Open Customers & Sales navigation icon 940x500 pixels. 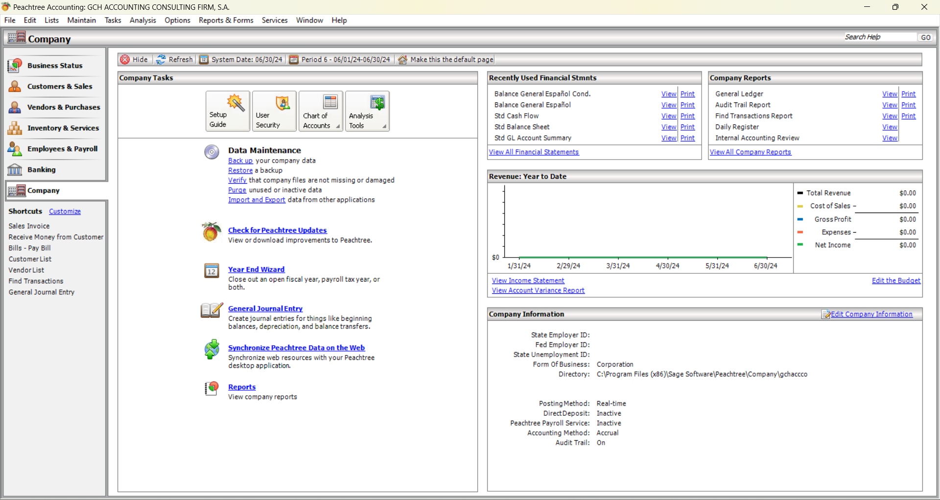[x=15, y=86]
